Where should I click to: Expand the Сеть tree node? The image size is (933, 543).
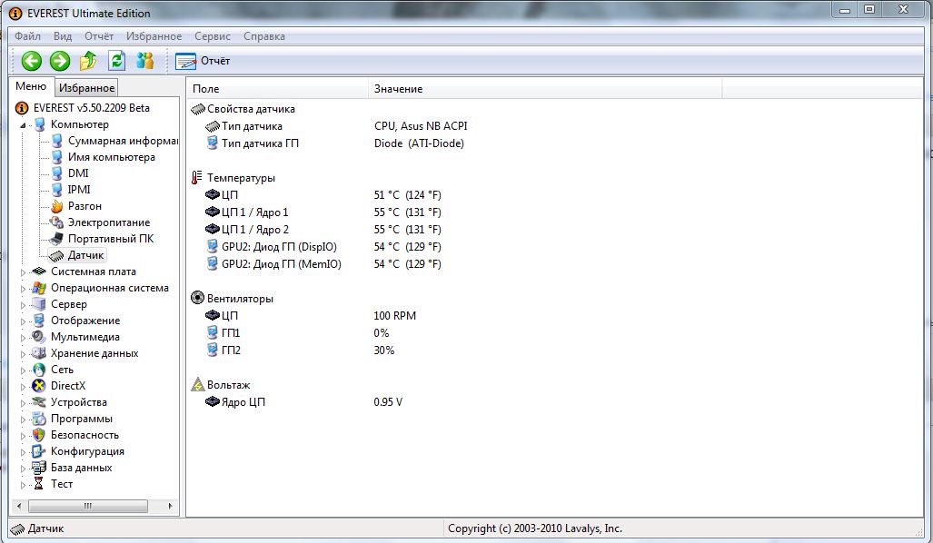(x=24, y=370)
